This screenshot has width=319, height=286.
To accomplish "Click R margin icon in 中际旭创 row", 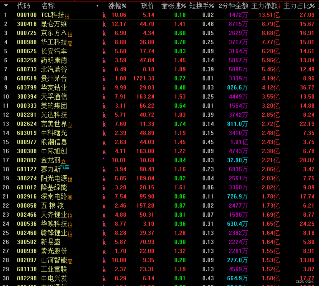I will 104,152.
